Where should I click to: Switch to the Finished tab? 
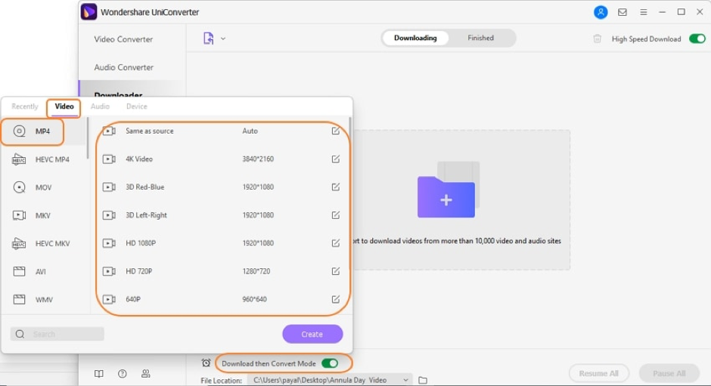point(480,38)
